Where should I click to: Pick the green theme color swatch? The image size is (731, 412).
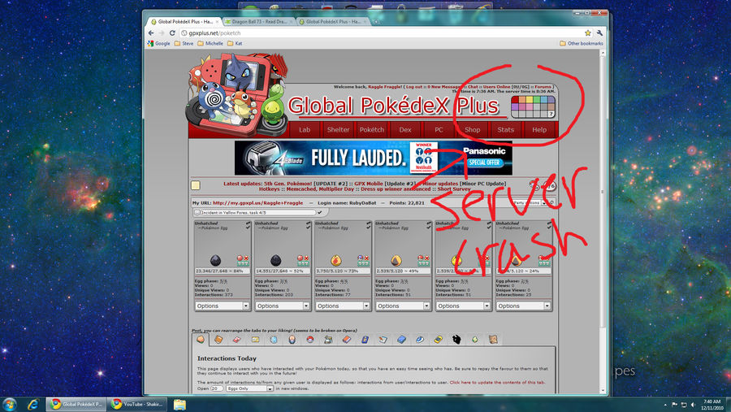(x=537, y=99)
